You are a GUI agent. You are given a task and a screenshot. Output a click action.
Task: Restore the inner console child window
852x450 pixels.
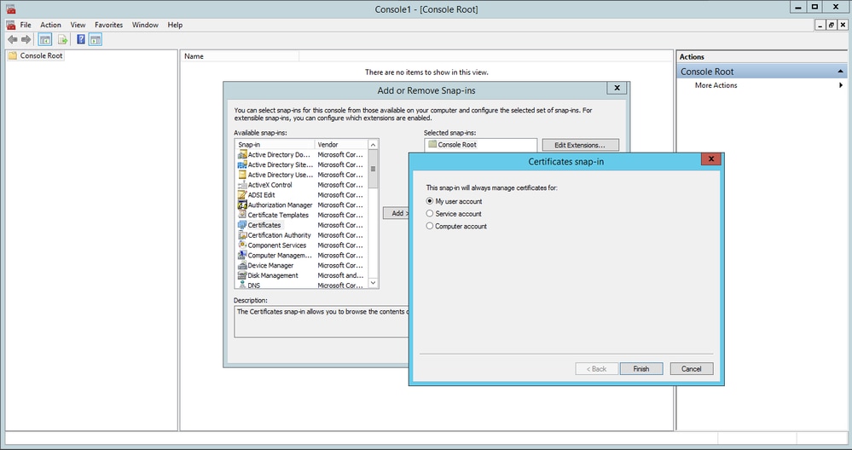pyautogui.click(x=832, y=25)
